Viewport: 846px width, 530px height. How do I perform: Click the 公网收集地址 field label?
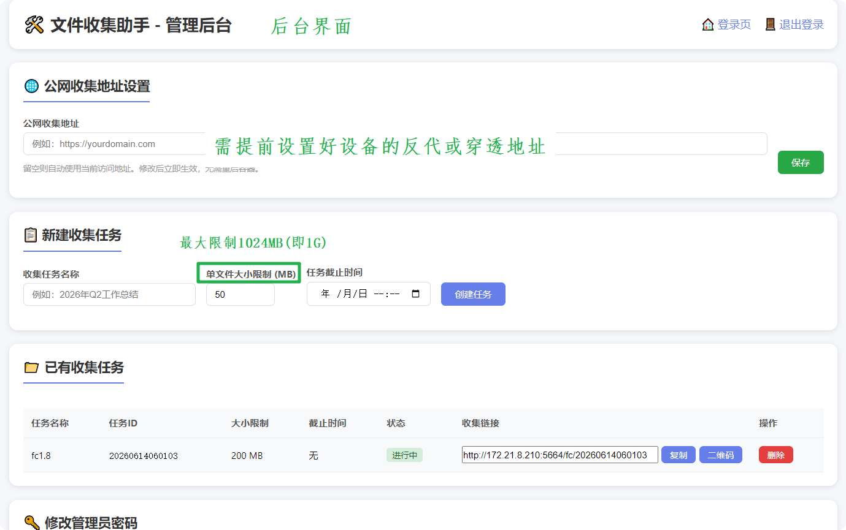click(51, 124)
